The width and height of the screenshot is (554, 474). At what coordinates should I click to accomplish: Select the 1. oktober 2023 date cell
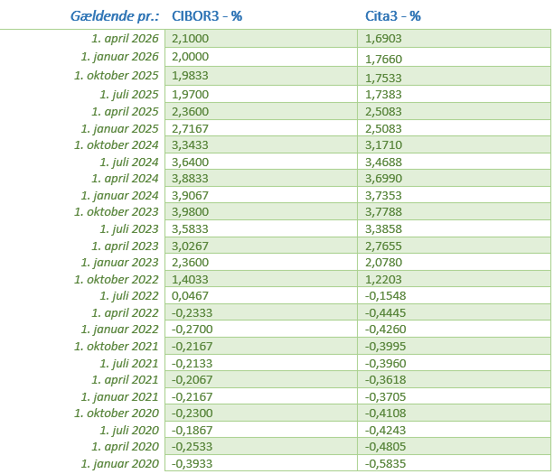(x=117, y=212)
